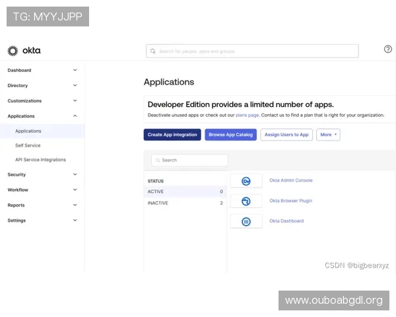Viewport: 396px width, 317px height.
Task: Open the help question mark icon
Action: point(387,49)
